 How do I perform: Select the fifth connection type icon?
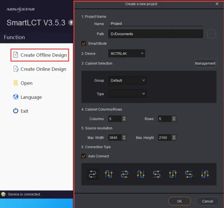coord(157,174)
